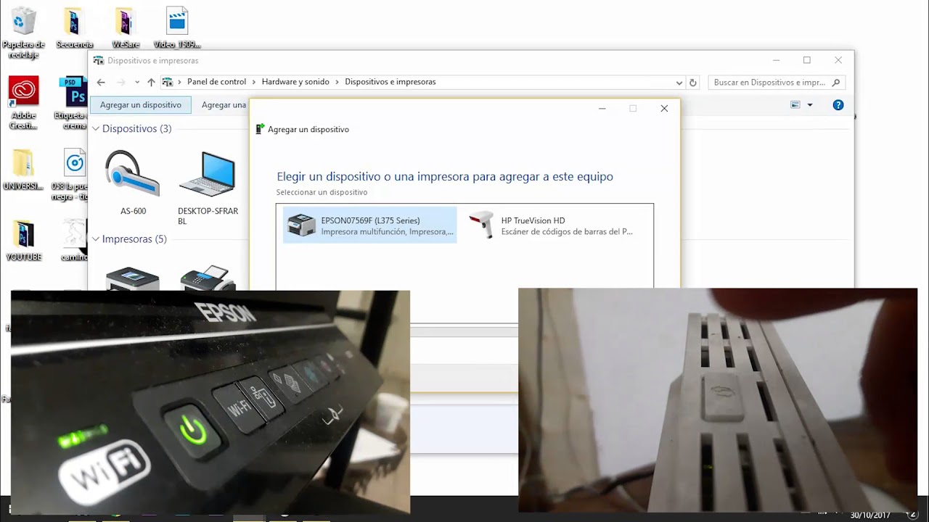Launch Adobe Creative Cloud desktop shortcut

point(23,103)
